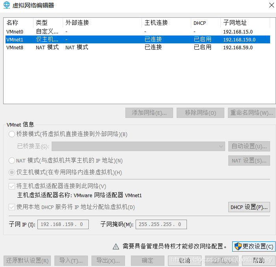Viewport: 276px width, 267px height.
Task: Toggle 使用本地 DHCP 服务 checkbox
Action: coord(12,207)
